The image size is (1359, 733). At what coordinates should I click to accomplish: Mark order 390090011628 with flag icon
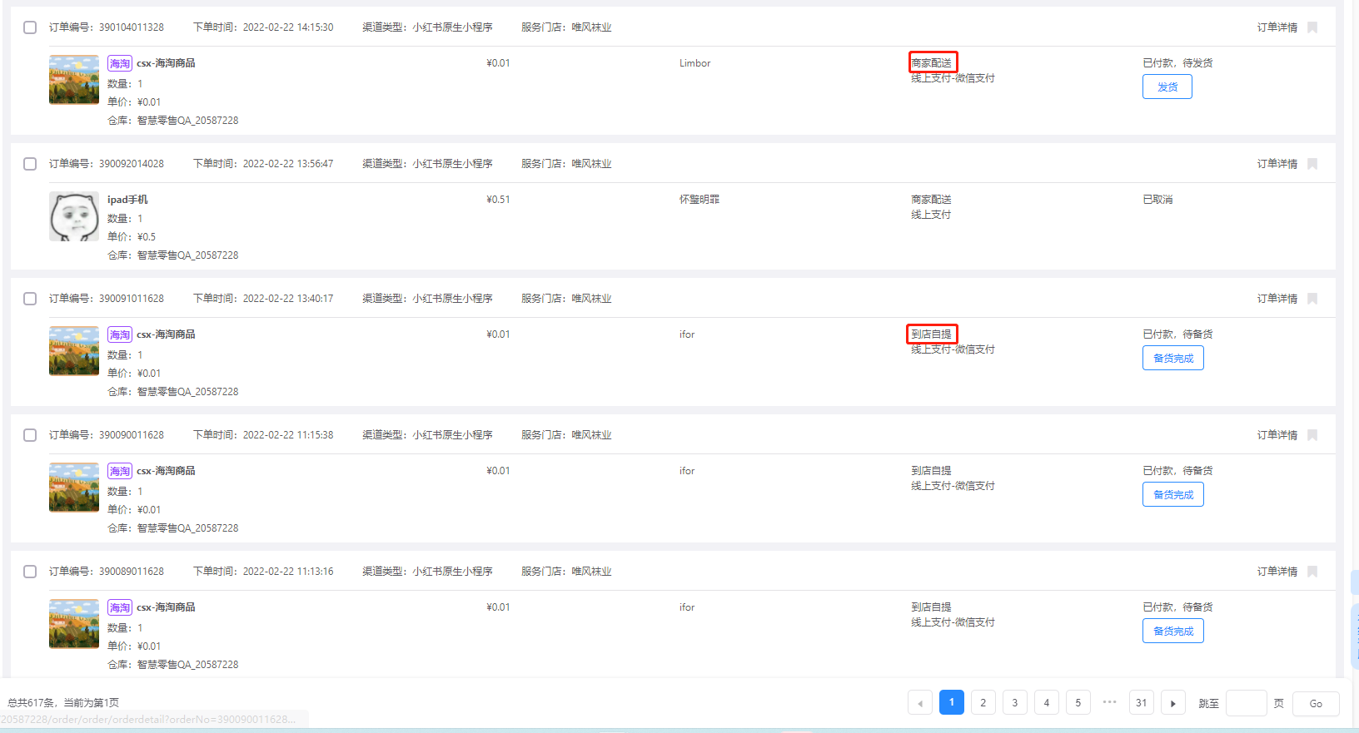pos(1312,435)
